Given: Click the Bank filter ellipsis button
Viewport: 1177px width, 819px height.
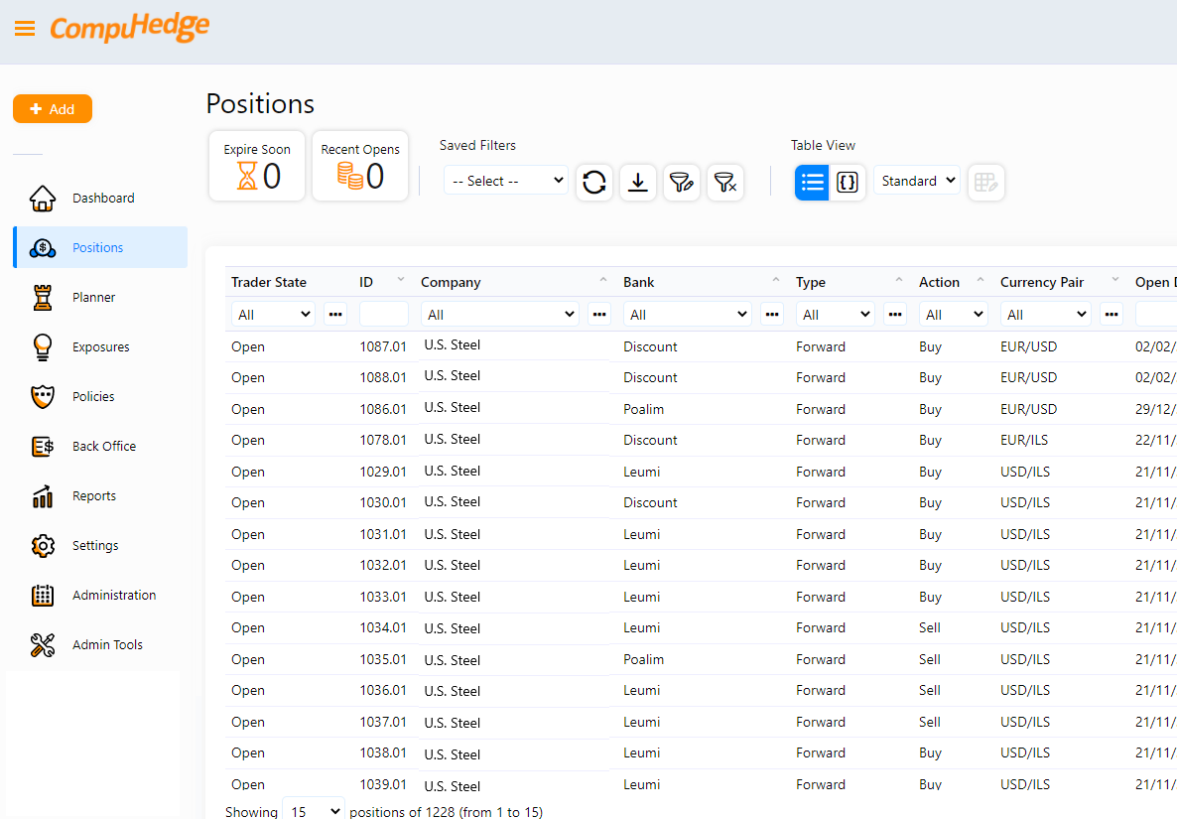Looking at the screenshot, I should (x=772, y=315).
